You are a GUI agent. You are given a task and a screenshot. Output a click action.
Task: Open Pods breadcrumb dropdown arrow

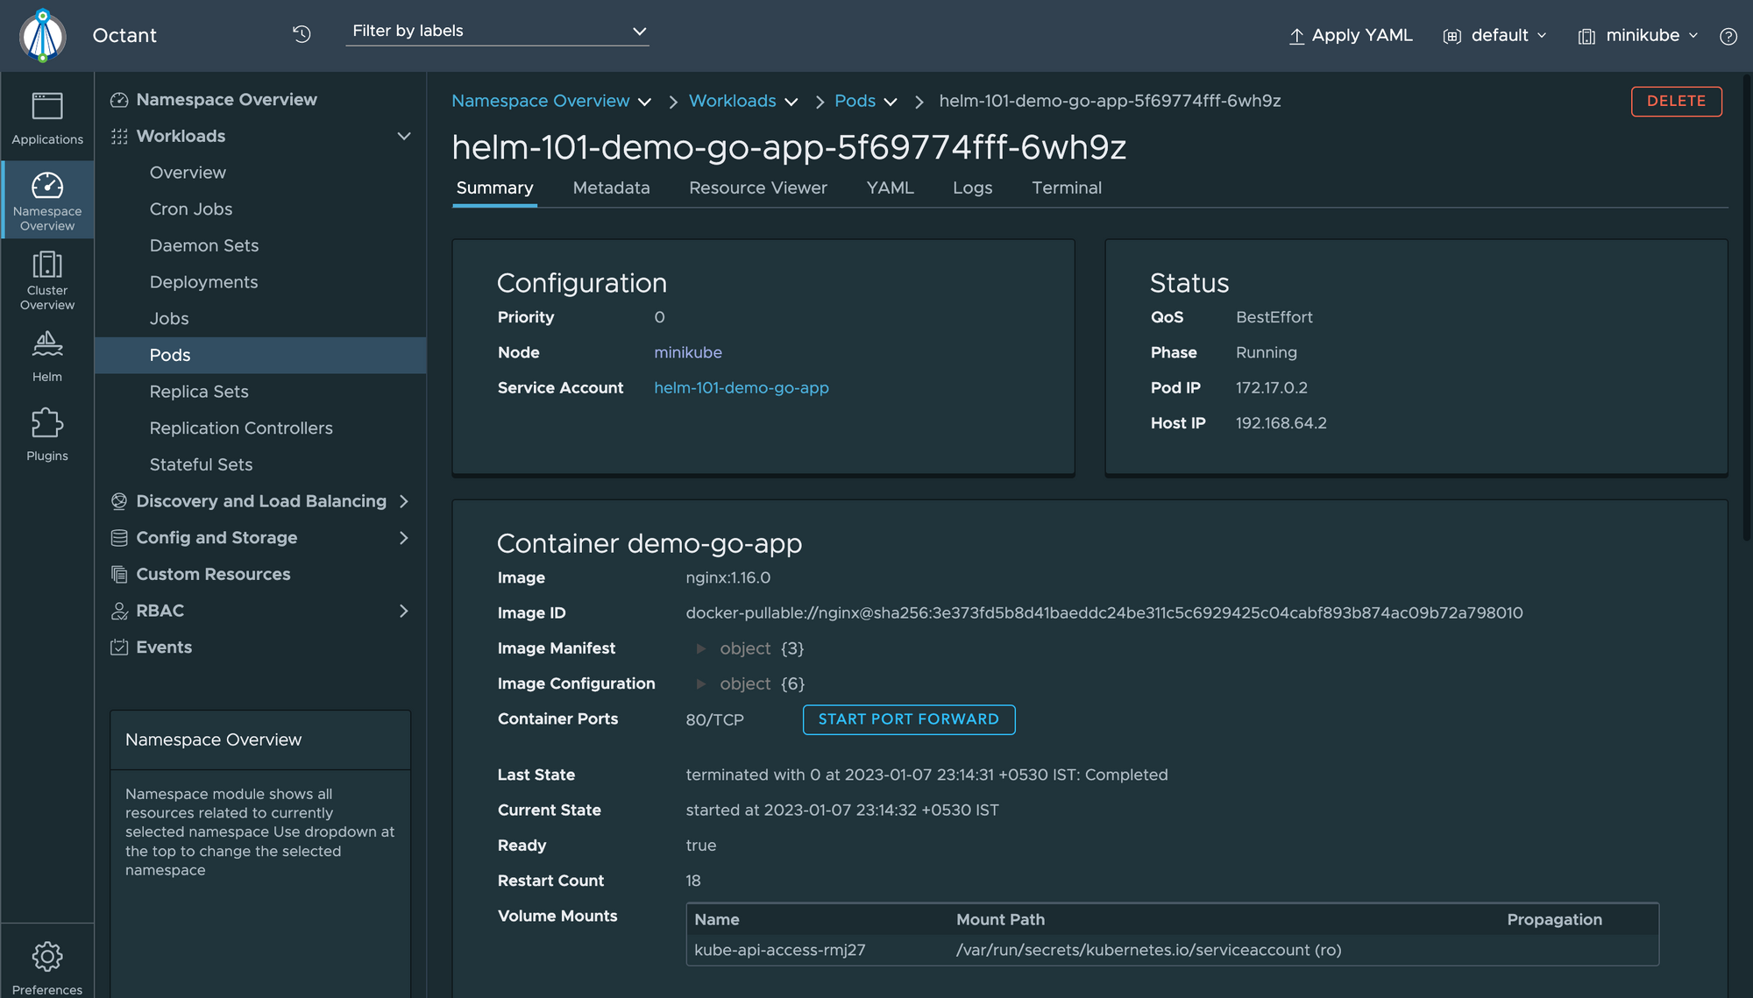tap(891, 102)
